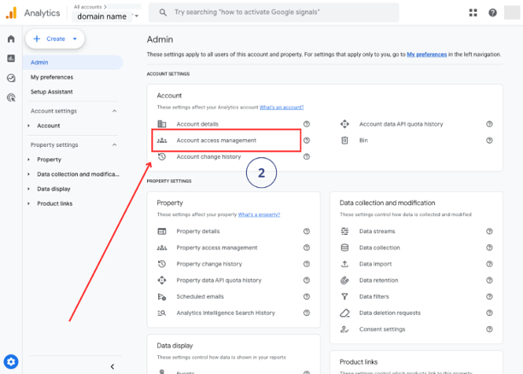Expand the Property tree item
The height and width of the screenshot is (374, 523).
(x=29, y=160)
